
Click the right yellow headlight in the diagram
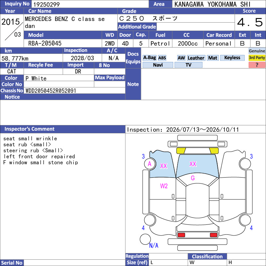click(x=214, y=151)
